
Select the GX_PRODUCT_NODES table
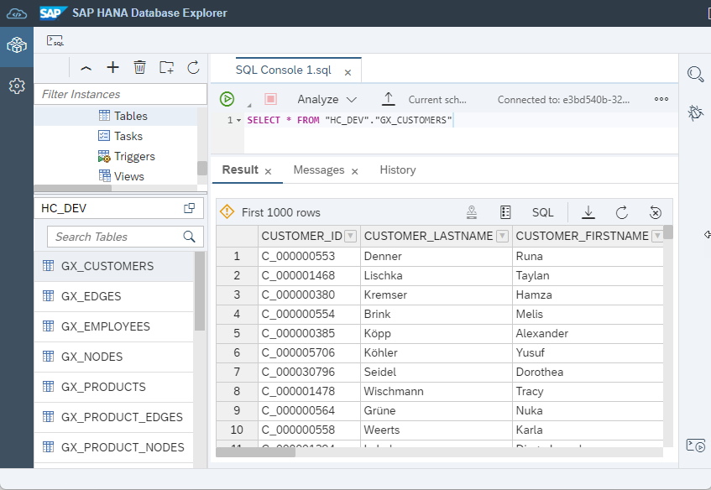(114, 447)
